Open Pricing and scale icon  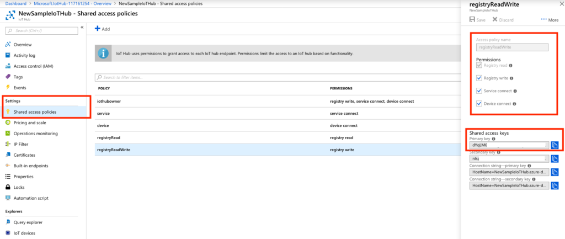pyautogui.click(x=8, y=123)
